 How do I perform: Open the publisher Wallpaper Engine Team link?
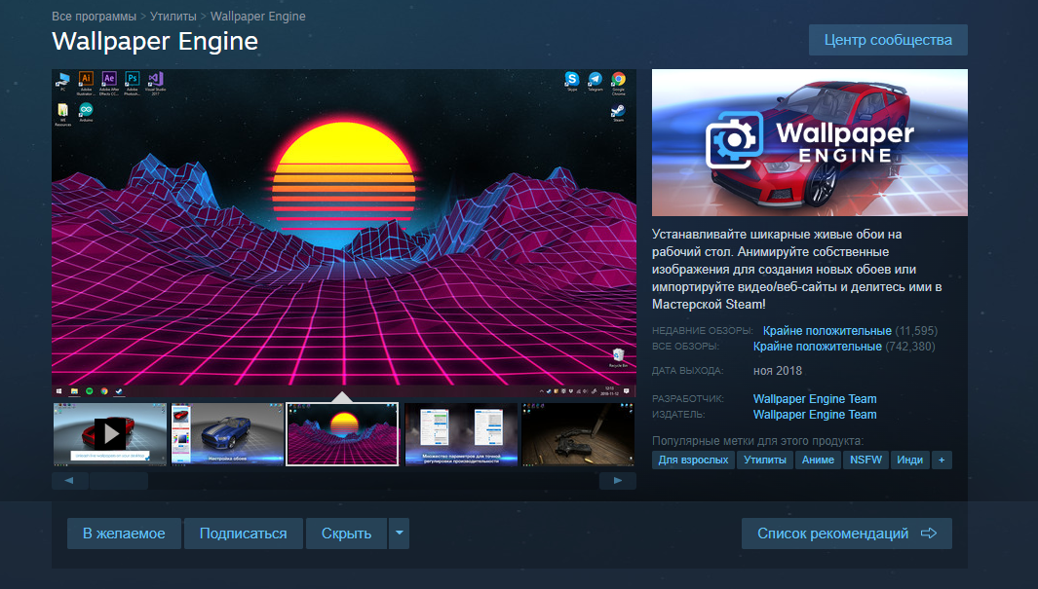815,415
